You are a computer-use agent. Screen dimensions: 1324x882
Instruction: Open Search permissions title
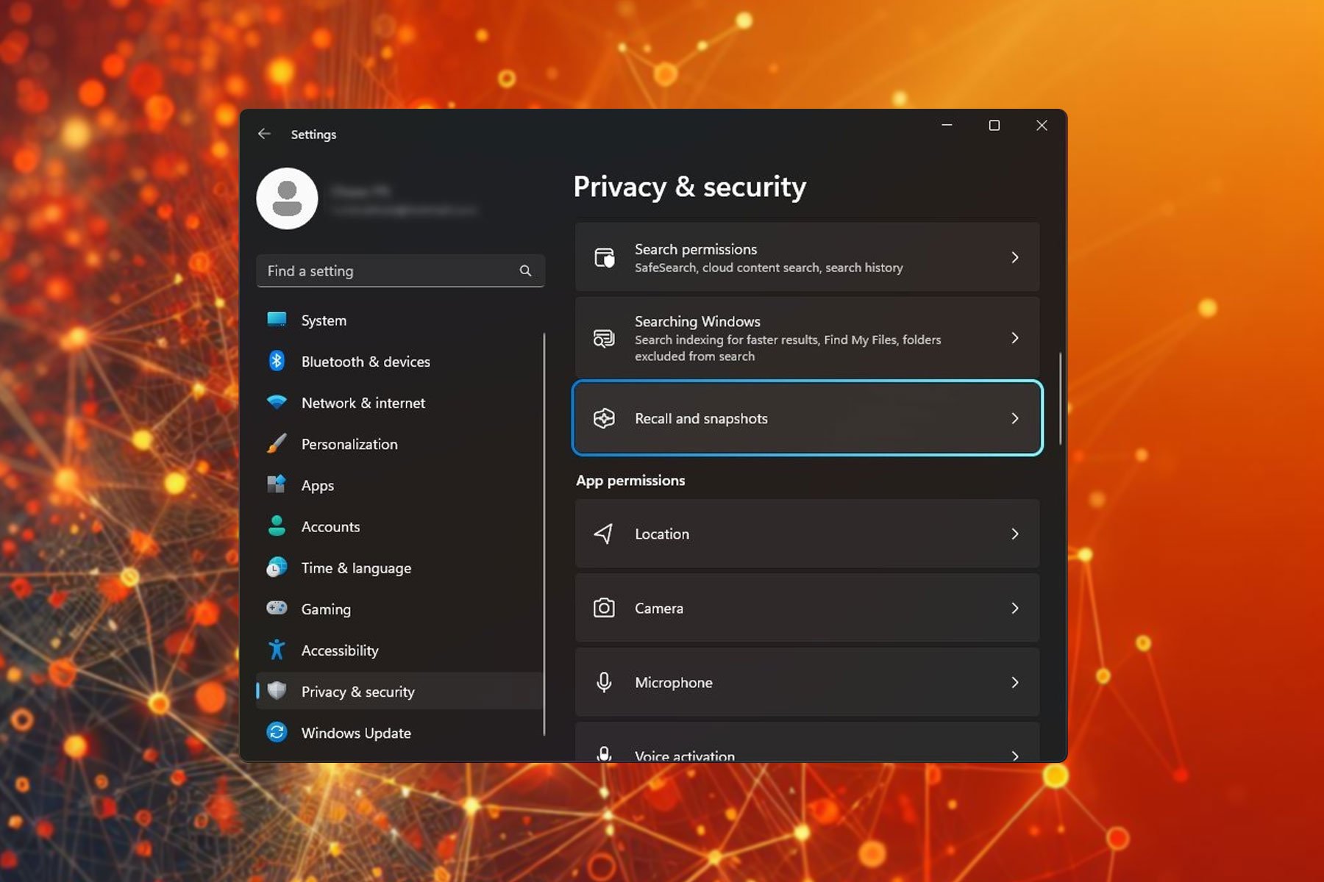696,249
